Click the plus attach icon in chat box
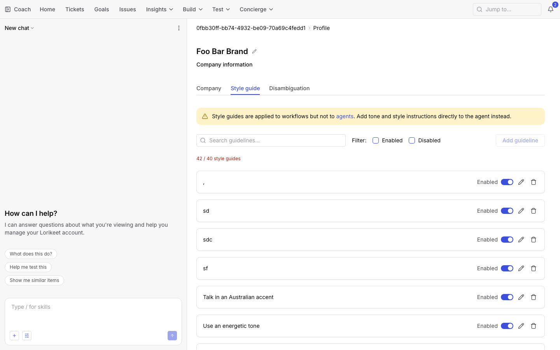The width and height of the screenshot is (560, 350). click(x=14, y=336)
